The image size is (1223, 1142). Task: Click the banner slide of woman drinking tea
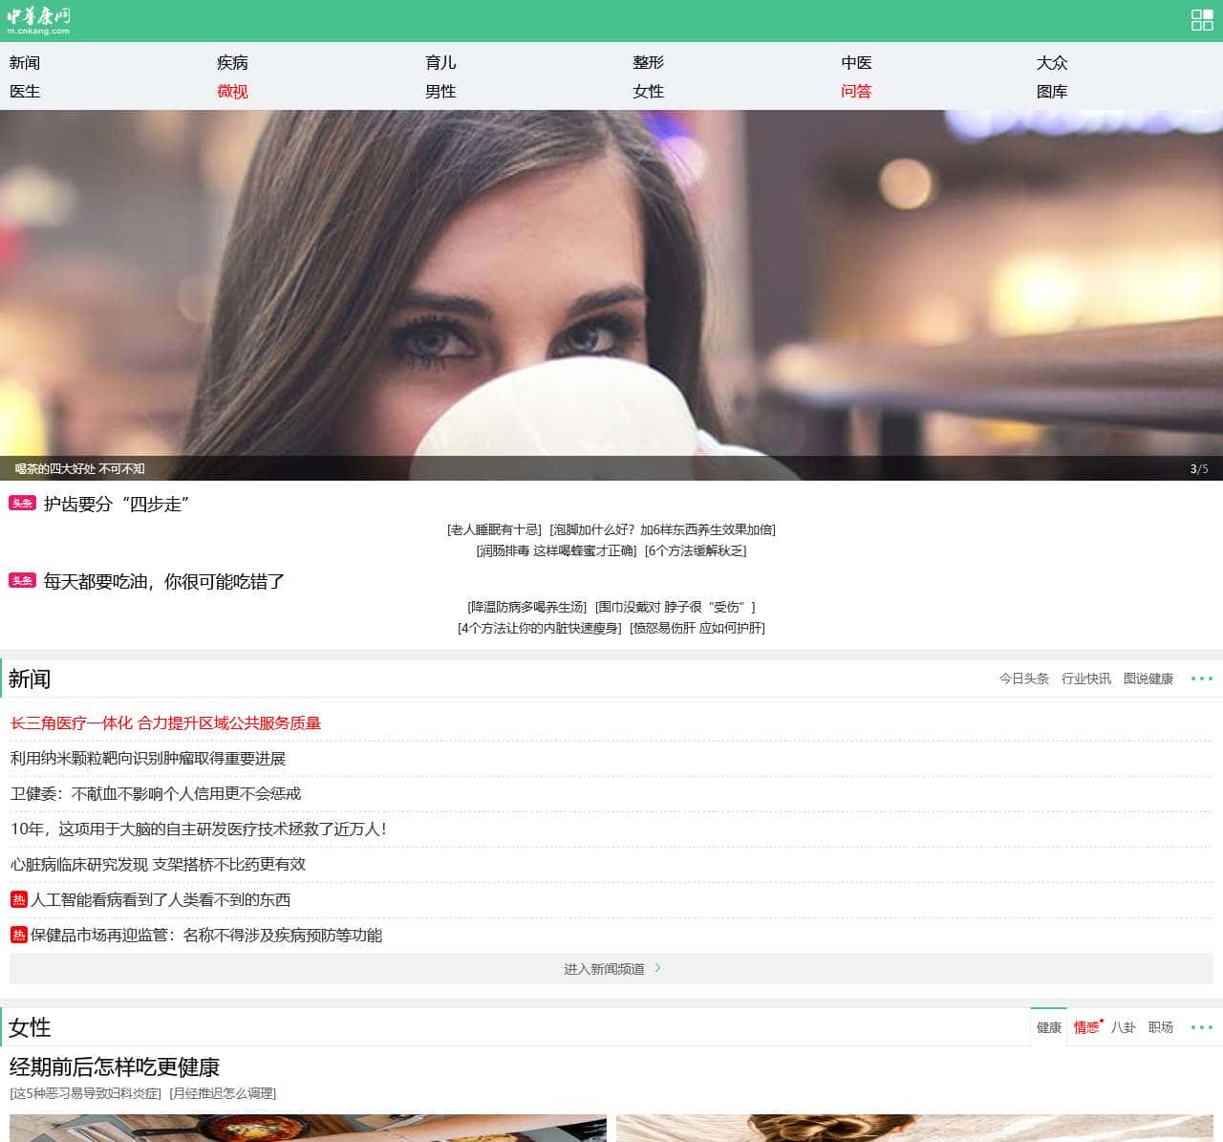[611, 287]
